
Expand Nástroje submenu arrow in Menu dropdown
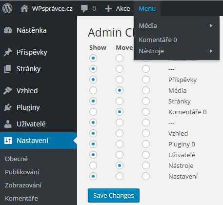coord(211,51)
